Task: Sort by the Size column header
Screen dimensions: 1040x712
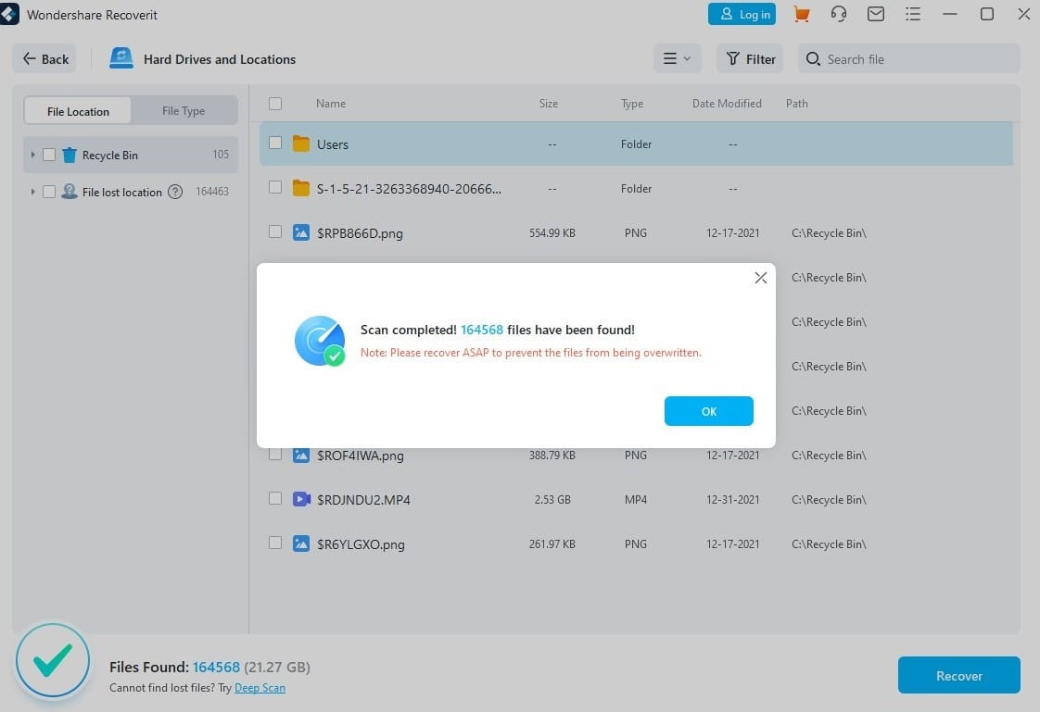Action: [548, 104]
